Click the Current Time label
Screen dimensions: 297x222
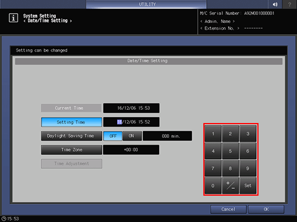[71, 108]
